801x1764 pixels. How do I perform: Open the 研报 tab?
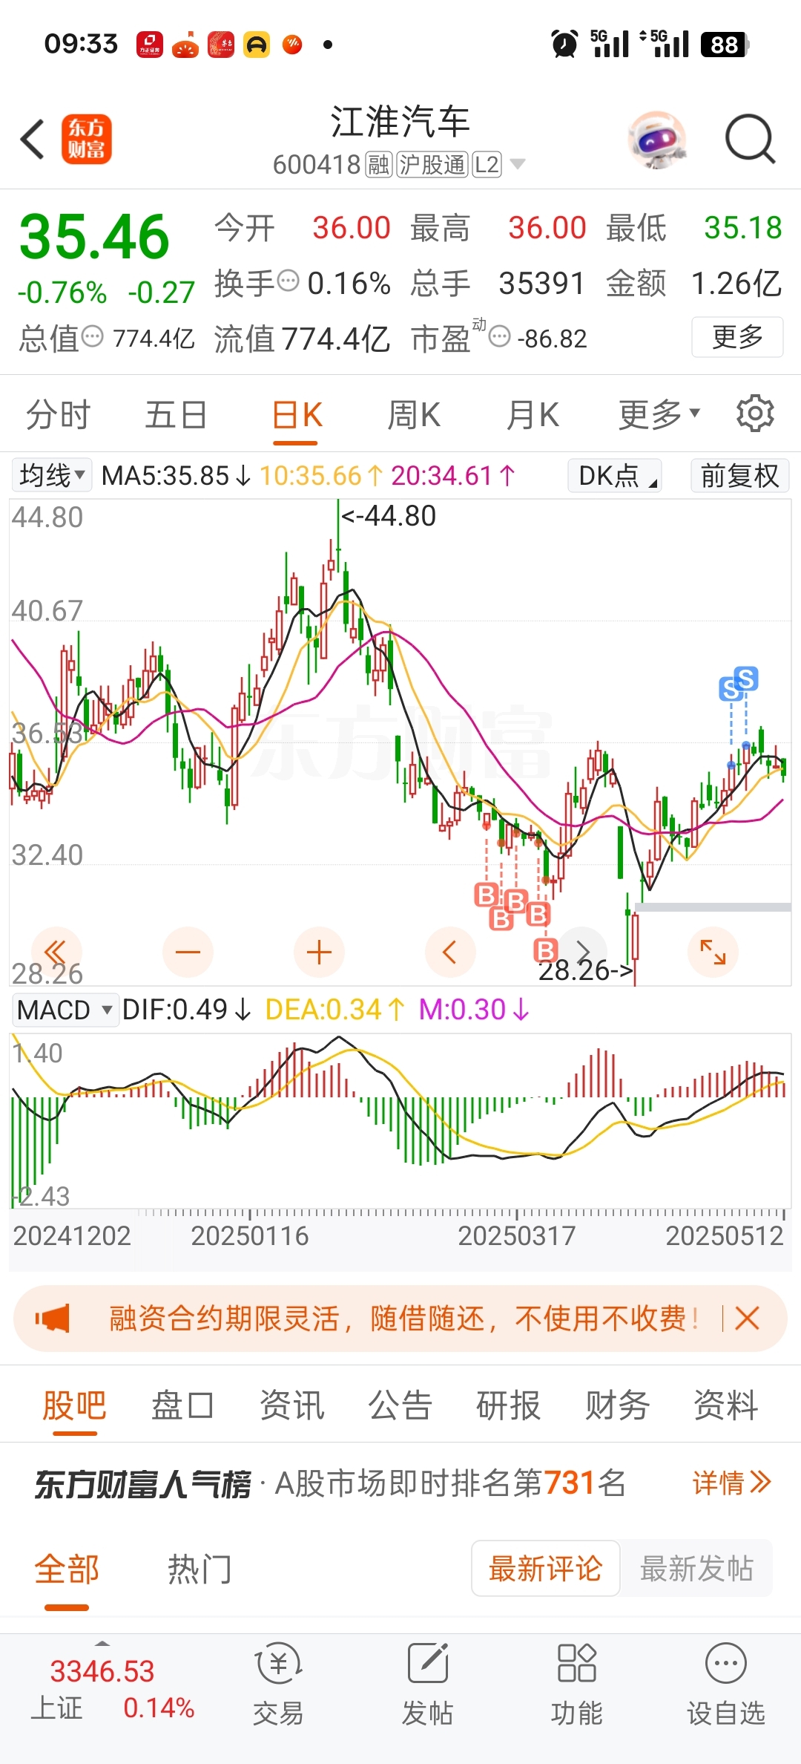tap(509, 1405)
